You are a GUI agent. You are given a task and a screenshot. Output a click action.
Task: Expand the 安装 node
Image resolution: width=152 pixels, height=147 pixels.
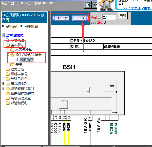point(8,64)
